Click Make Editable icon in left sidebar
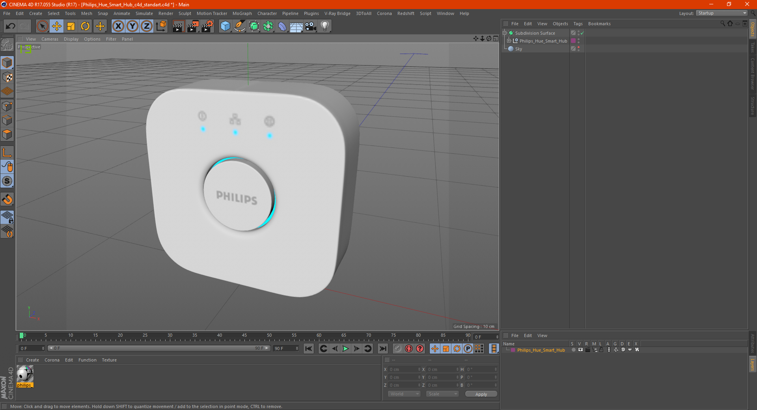 pyautogui.click(x=7, y=45)
